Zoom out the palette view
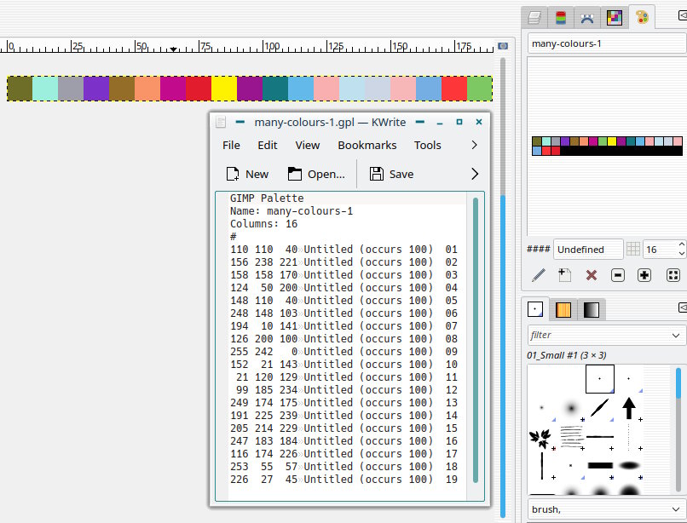The image size is (687, 523). pos(618,275)
